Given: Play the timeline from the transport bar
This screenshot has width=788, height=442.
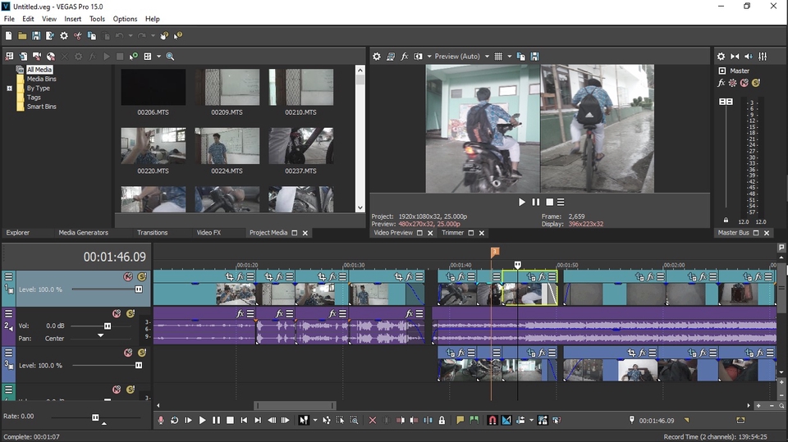Looking at the screenshot, I should point(202,421).
